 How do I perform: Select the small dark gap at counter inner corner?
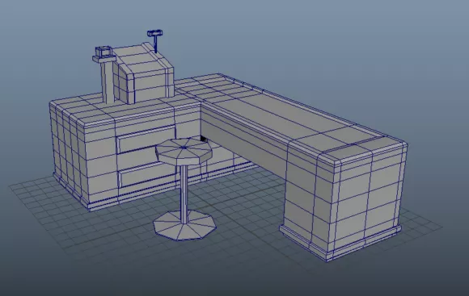(x=203, y=139)
